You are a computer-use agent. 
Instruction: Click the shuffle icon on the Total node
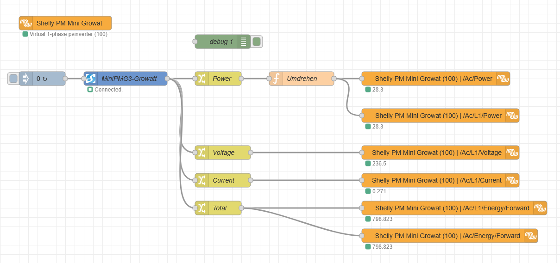tap(202, 208)
